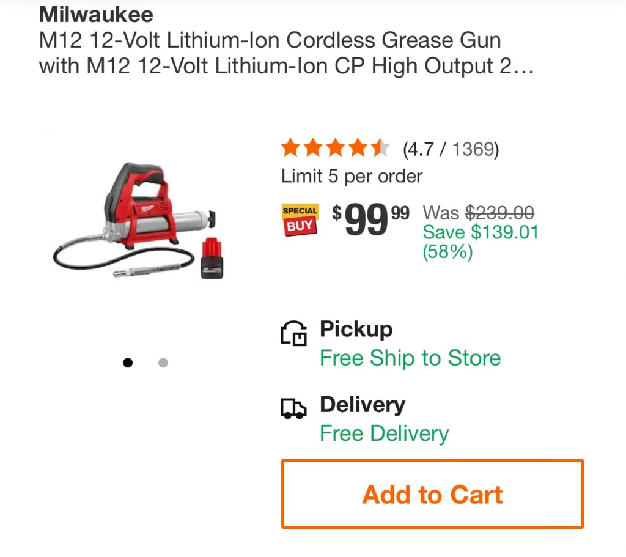The height and width of the screenshot is (557, 626).
Task: Click the first orange rating star
Action: (x=290, y=147)
